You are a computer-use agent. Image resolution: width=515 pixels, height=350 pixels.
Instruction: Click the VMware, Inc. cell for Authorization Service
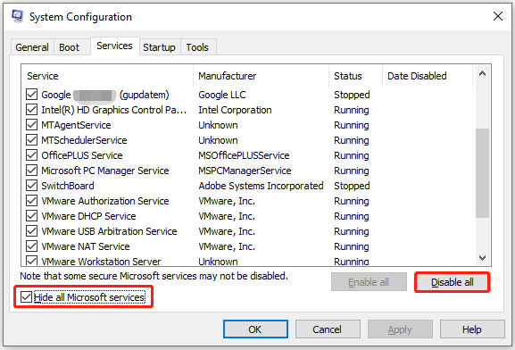227,201
